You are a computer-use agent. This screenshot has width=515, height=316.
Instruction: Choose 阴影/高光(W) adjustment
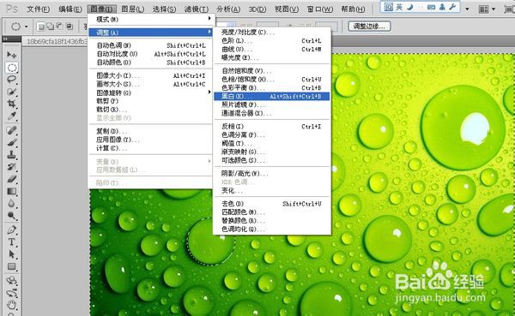[x=271, y=173]
